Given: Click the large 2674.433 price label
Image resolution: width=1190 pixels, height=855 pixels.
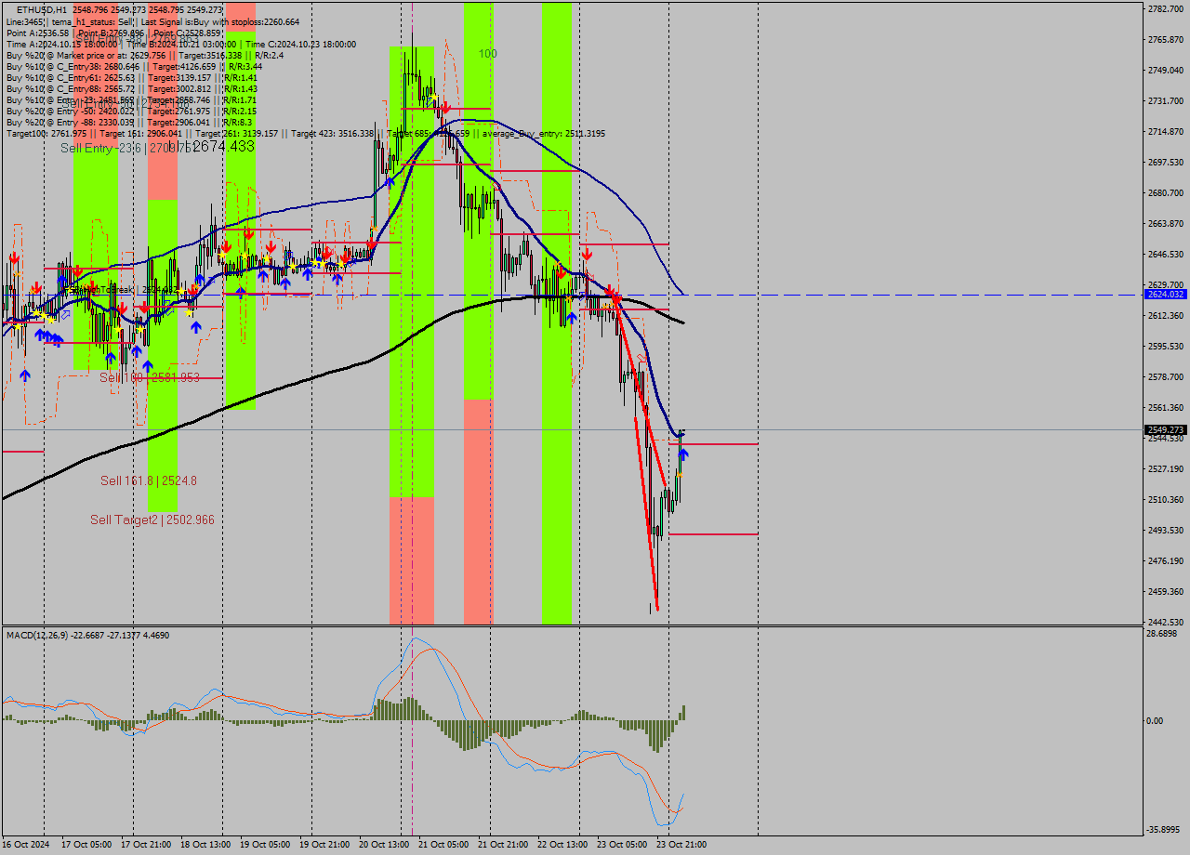Looking at the screenshot, I should coord(223,147).
